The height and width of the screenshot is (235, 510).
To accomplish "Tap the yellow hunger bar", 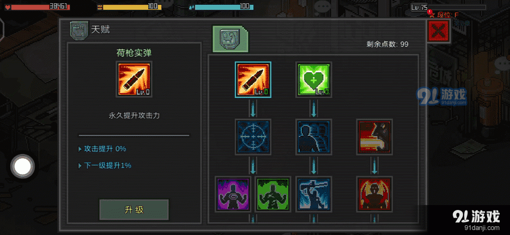I will pyautogui.click(x=132, y=7).
